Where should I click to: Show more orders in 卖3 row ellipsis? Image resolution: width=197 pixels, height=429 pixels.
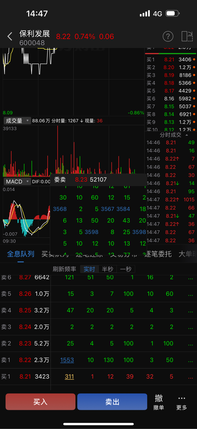(x=190, y=328)
